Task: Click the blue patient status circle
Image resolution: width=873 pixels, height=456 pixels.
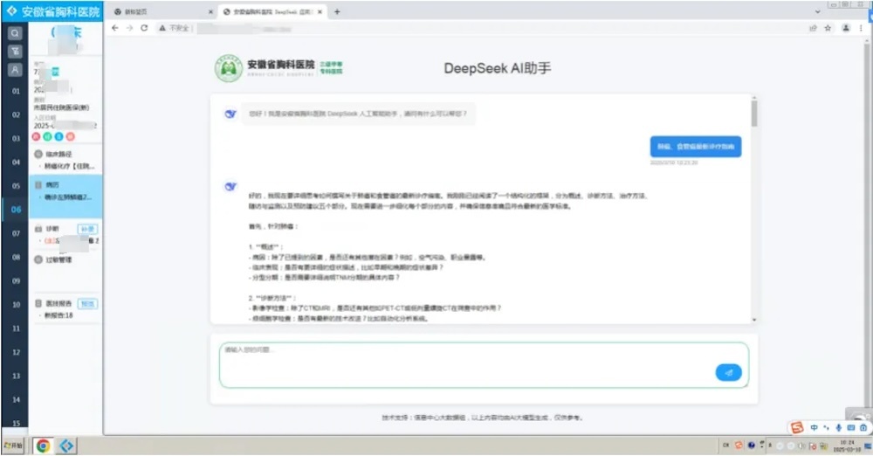Action: [x=58, y=136]
